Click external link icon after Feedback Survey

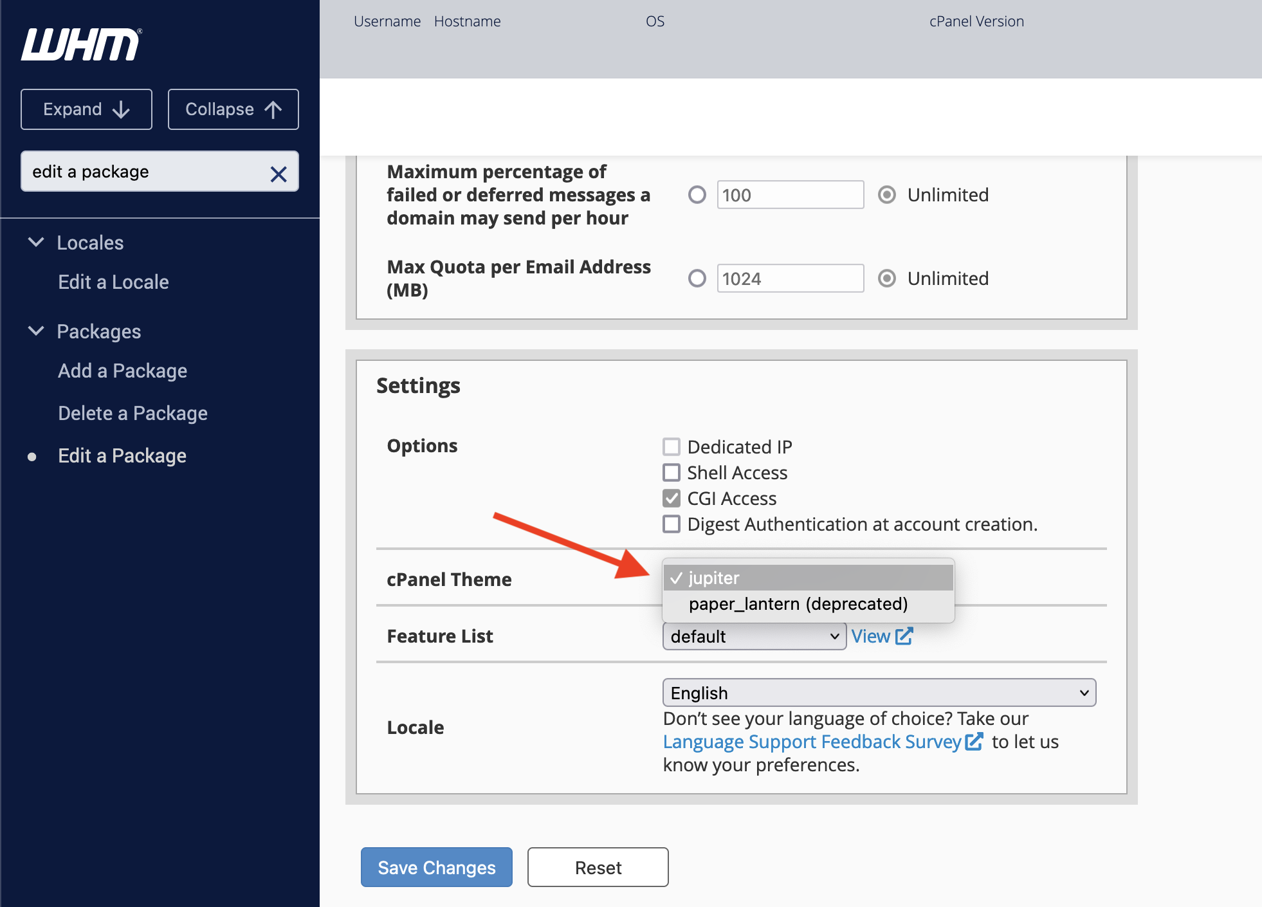tap(974, 742)
